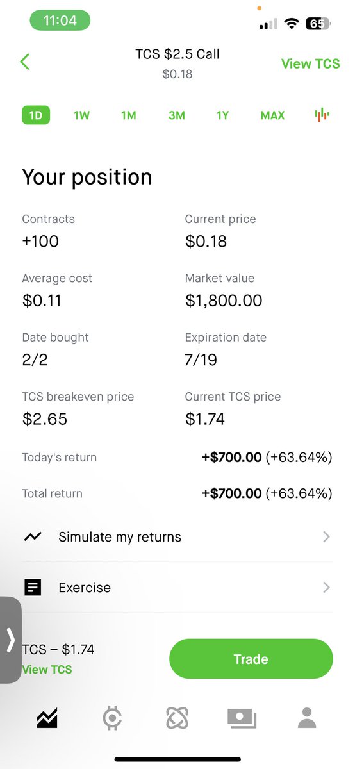Tap the green Trade button
This screenshot has width=355, height=769.
coord(251,659)
